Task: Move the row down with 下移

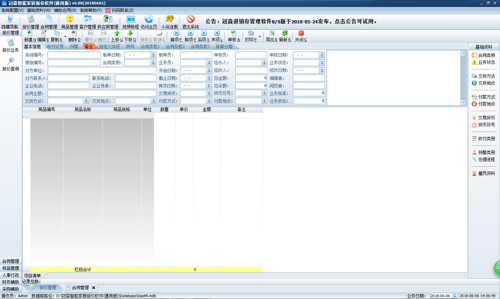Action: pos(130,36)
